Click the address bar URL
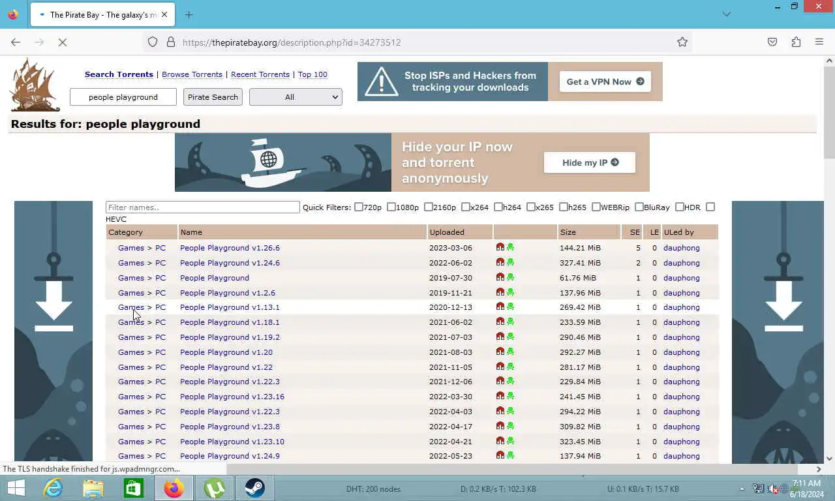Screen dimensions: 835x501 [292, 42]
